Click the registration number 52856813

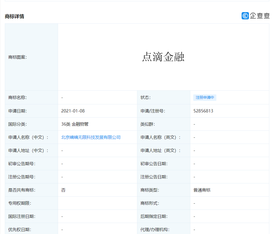point(203,111)
